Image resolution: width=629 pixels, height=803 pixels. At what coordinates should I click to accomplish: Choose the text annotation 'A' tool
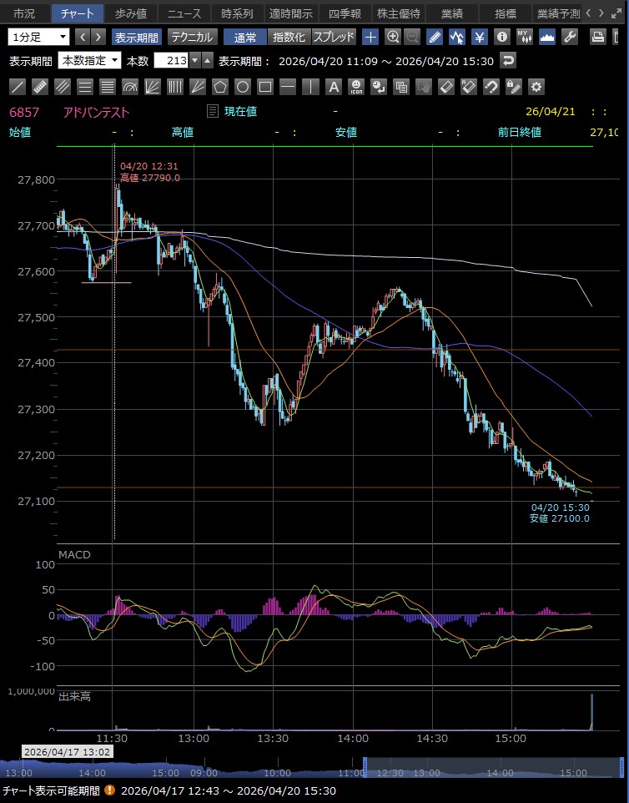point(333,87)
